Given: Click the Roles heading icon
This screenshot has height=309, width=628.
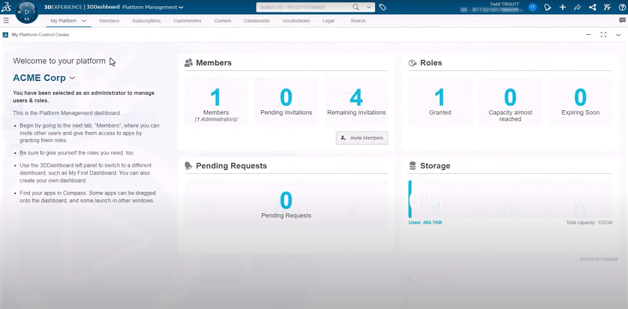Looking at the screenshot, I should (412, 63).
